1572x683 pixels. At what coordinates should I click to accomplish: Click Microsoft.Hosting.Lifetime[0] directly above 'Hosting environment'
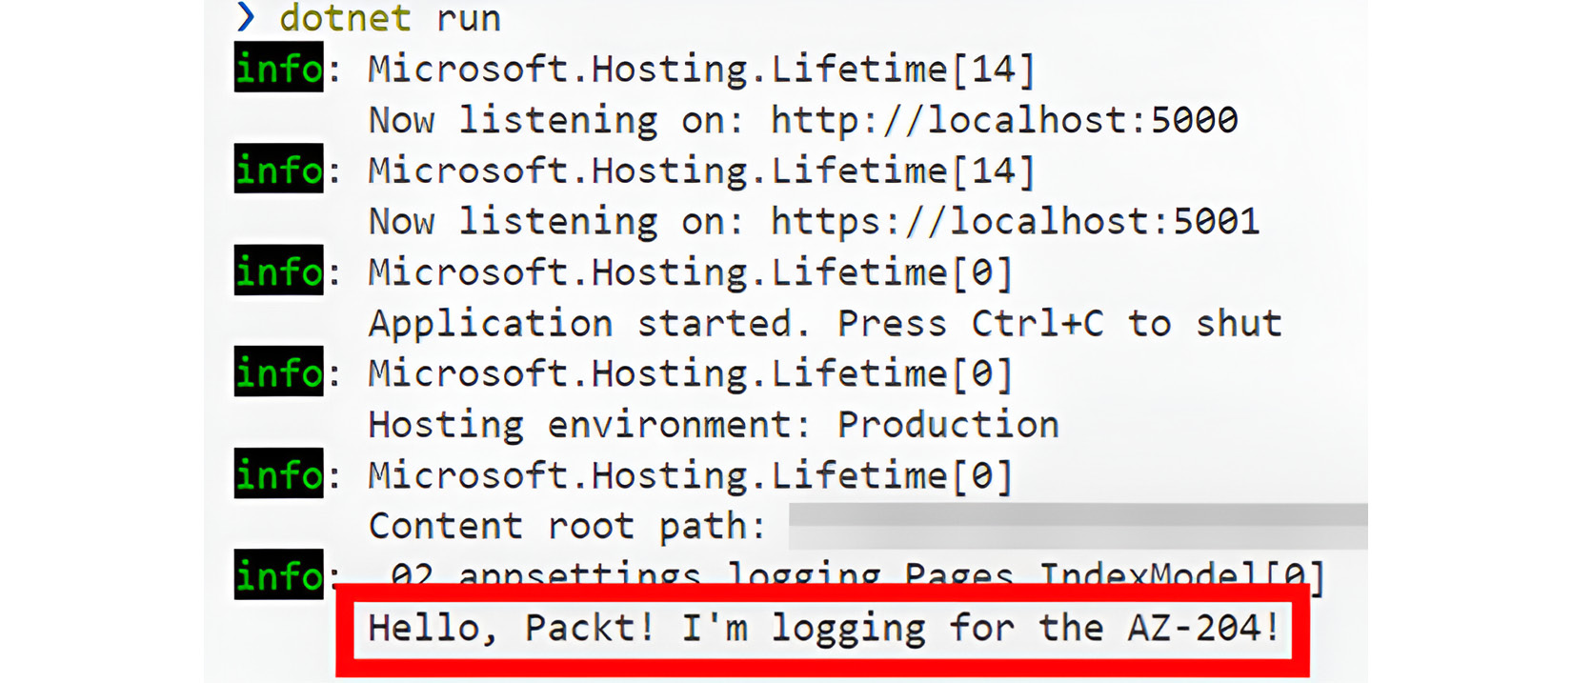click(691, 374)
